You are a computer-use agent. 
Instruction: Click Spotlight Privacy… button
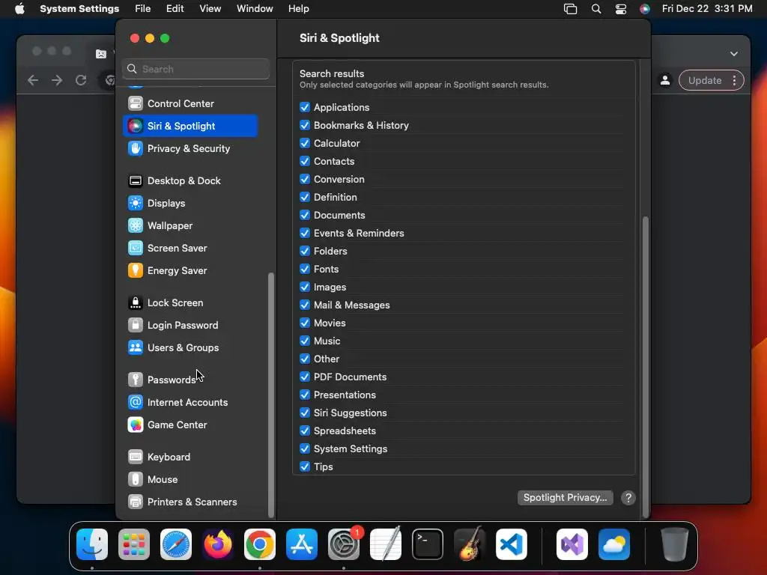pyautogui.click(x=565, y=498)
